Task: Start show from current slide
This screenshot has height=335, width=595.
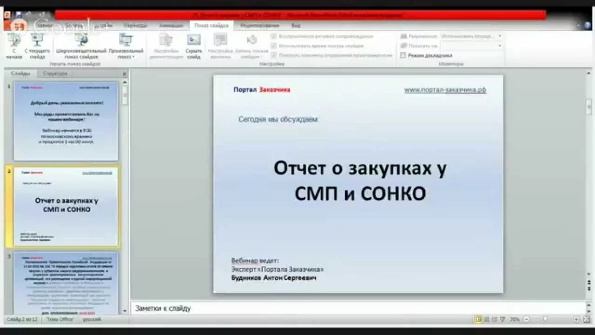Action: tap(37, 46)
